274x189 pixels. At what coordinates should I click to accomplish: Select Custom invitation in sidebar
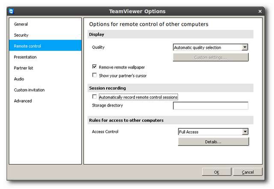click(29, 90)
